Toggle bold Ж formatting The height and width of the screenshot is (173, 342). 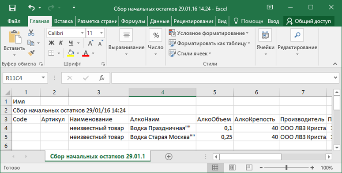[x=52, y=43]
